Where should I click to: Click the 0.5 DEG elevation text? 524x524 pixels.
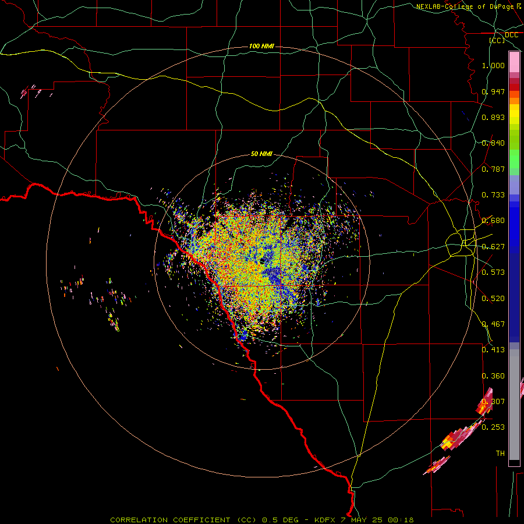coord(281,520)
